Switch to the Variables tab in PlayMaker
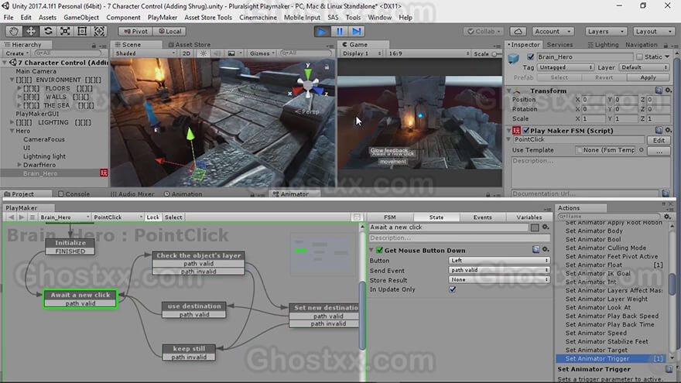 pos(529,217)
